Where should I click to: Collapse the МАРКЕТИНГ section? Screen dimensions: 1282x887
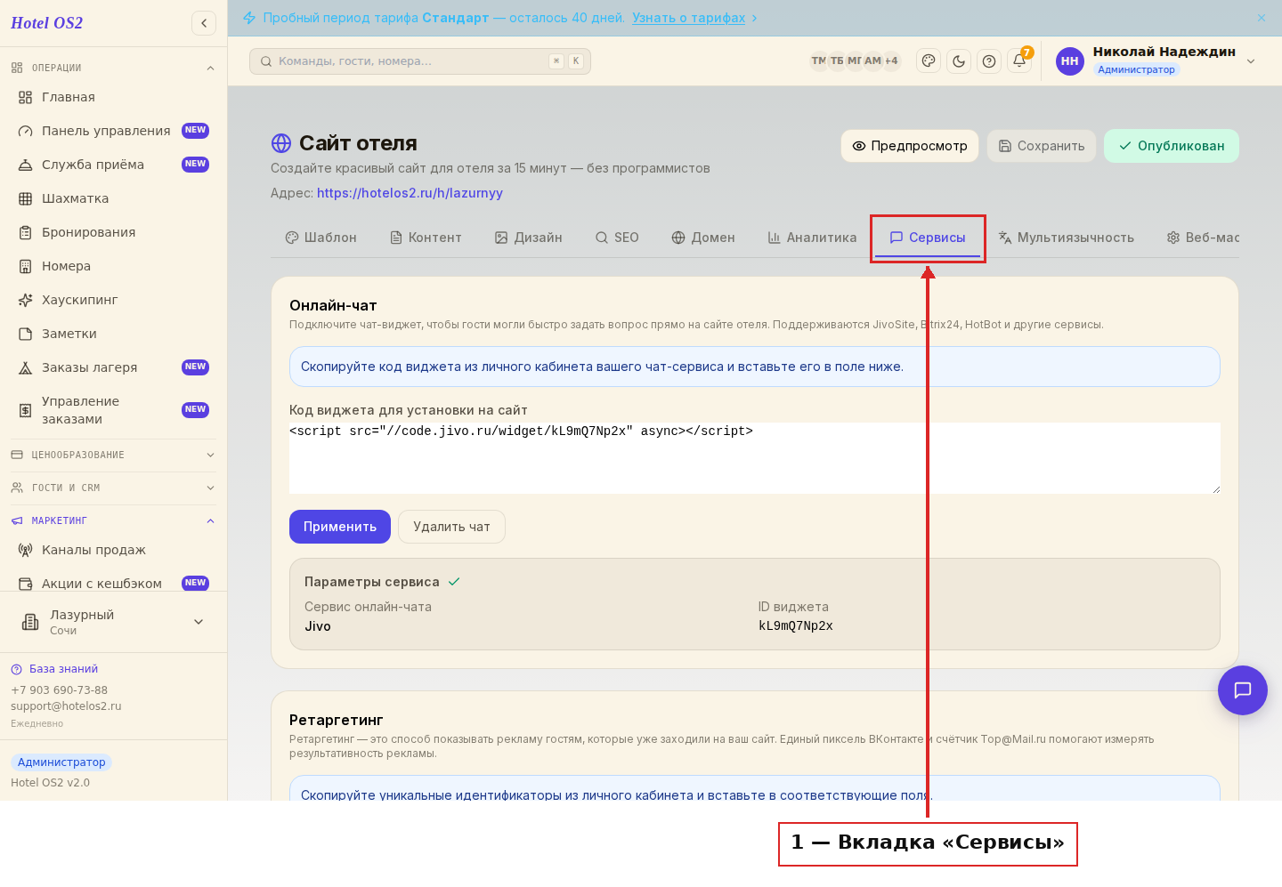coord(113,520)
